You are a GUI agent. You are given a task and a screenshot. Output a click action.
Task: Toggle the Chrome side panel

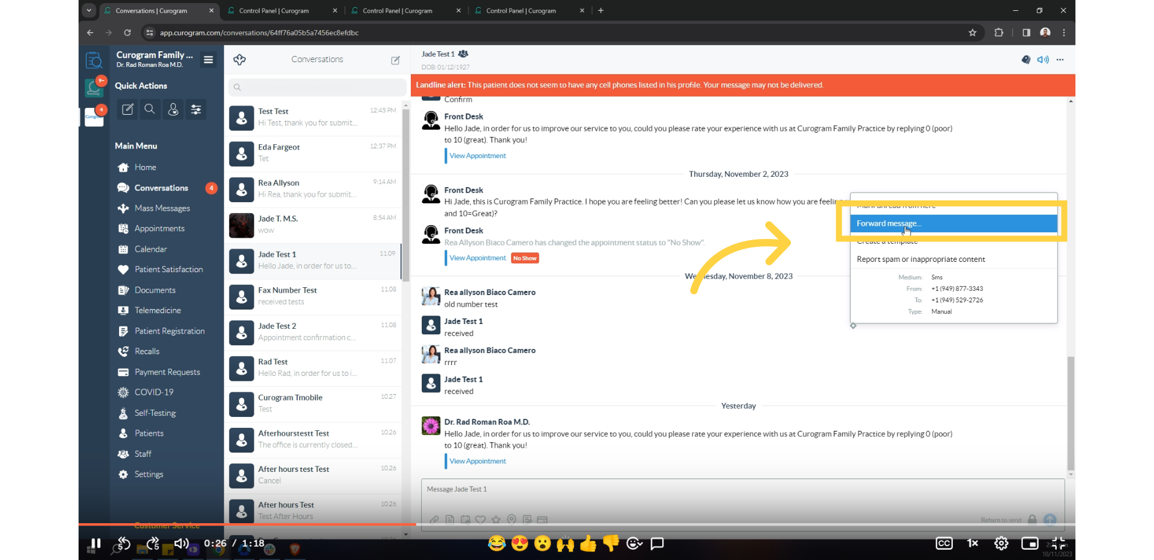(1026, 33)
